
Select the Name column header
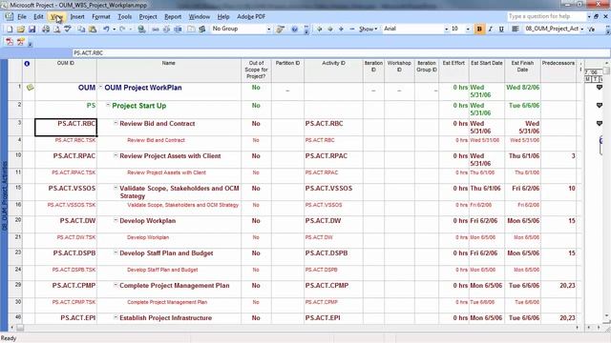point(169,71)
